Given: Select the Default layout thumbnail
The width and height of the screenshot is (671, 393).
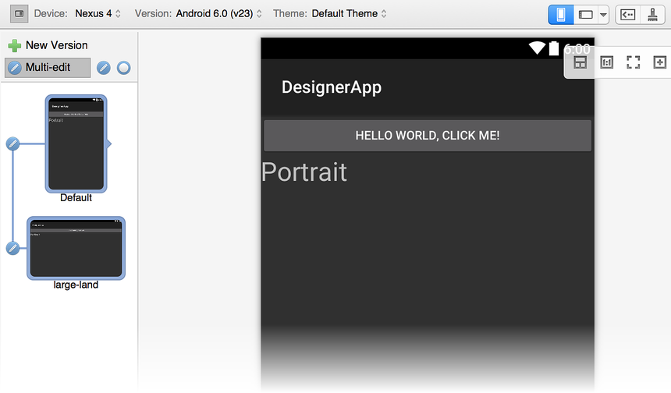Looking at the screenshot, I should point(76,143).
